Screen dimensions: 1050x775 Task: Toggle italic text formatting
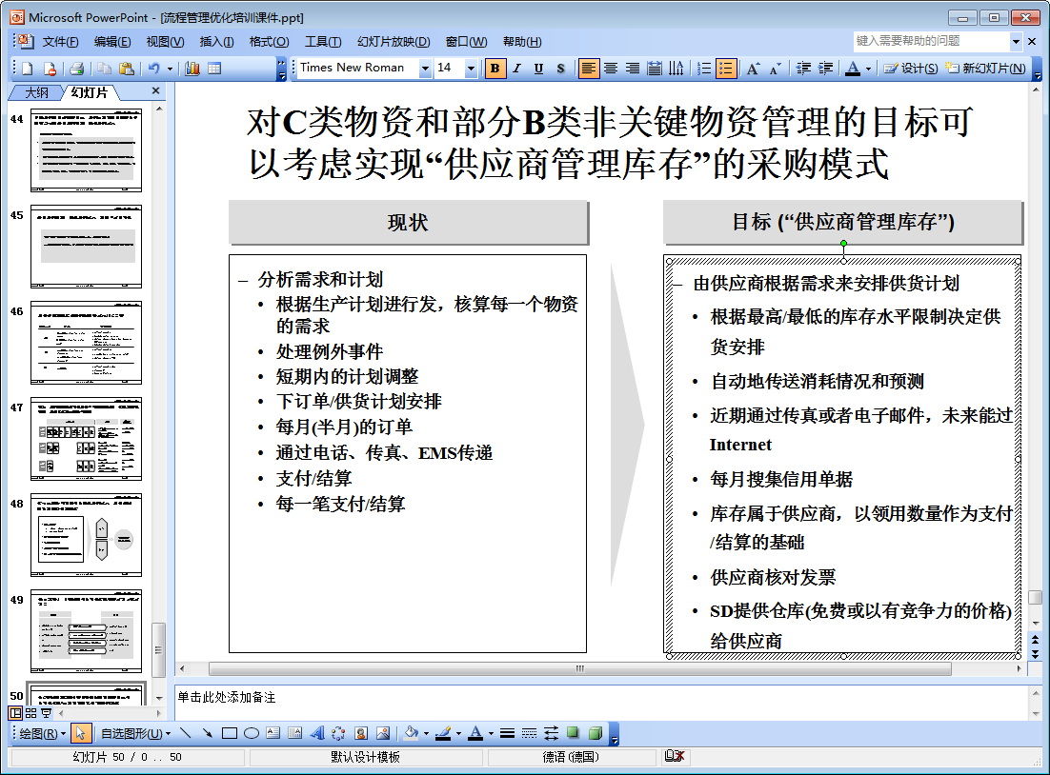(516, 69)
